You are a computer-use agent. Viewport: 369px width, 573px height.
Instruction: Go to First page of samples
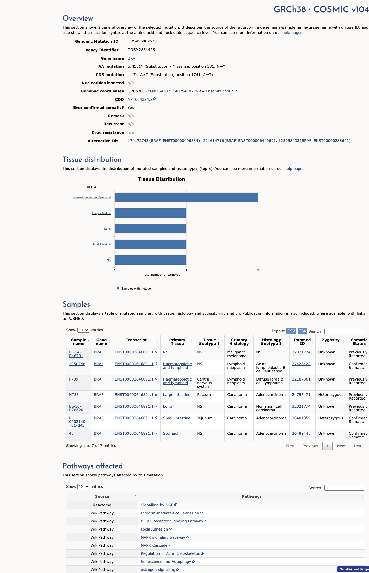290,446
